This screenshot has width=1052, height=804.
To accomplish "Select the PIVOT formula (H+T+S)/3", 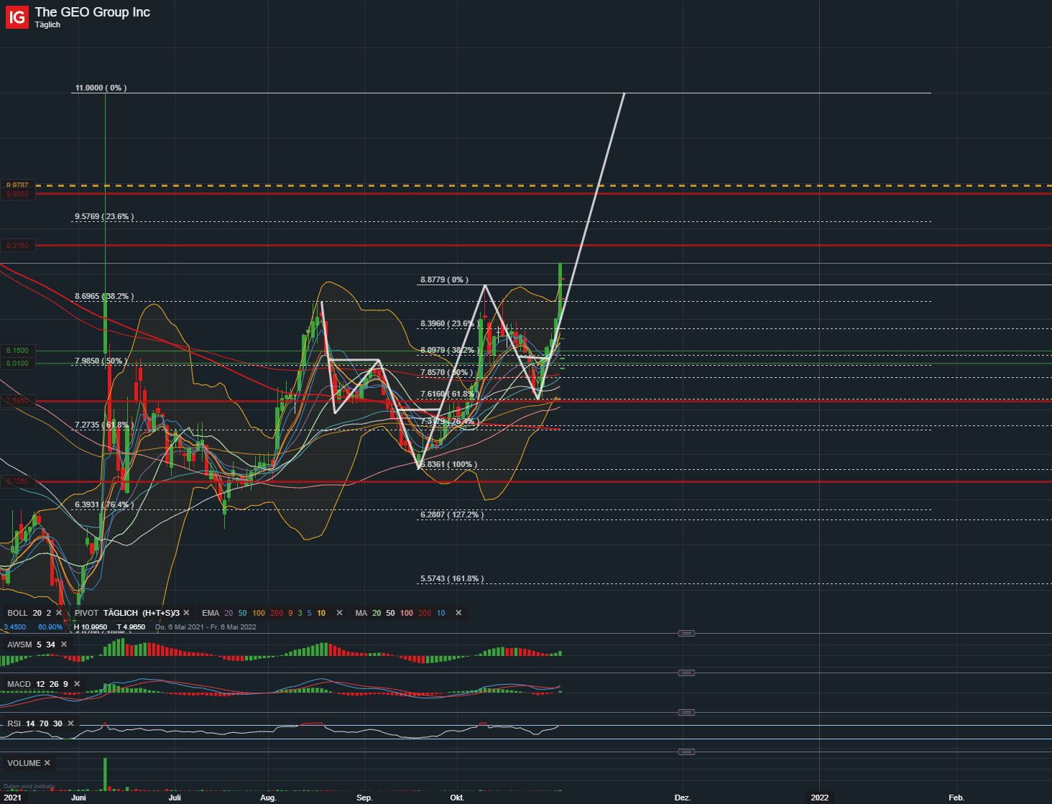I will click(x=161, y=613).
